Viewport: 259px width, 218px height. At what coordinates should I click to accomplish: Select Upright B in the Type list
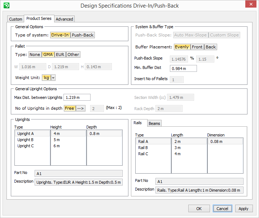click(26, 140)
